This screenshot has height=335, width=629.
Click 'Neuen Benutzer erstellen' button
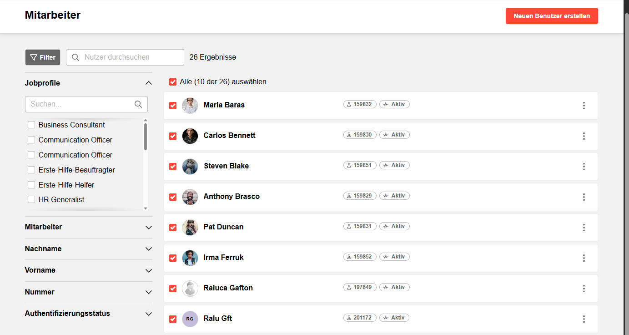click(x=552, y=16)
